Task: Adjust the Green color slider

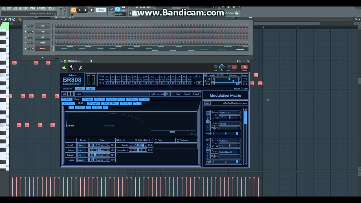Action: [x=226, y=81]
